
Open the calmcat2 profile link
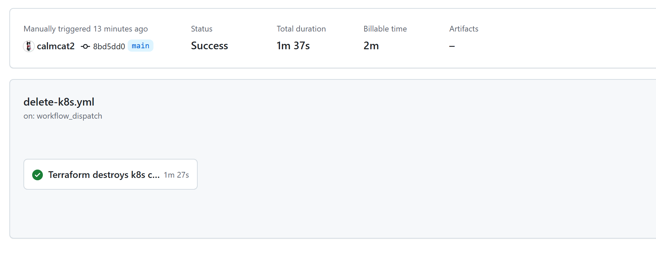click(56, 46)
